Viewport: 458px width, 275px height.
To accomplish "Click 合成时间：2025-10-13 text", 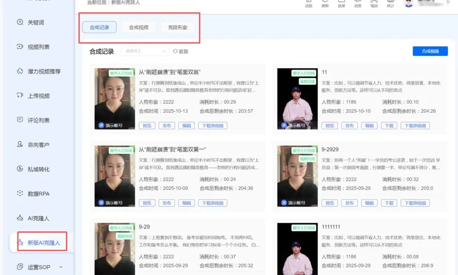I will click(x=163, y=111).
